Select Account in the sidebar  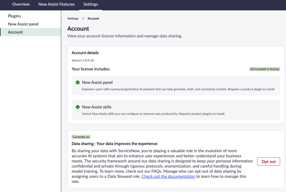tap(30, 32)
